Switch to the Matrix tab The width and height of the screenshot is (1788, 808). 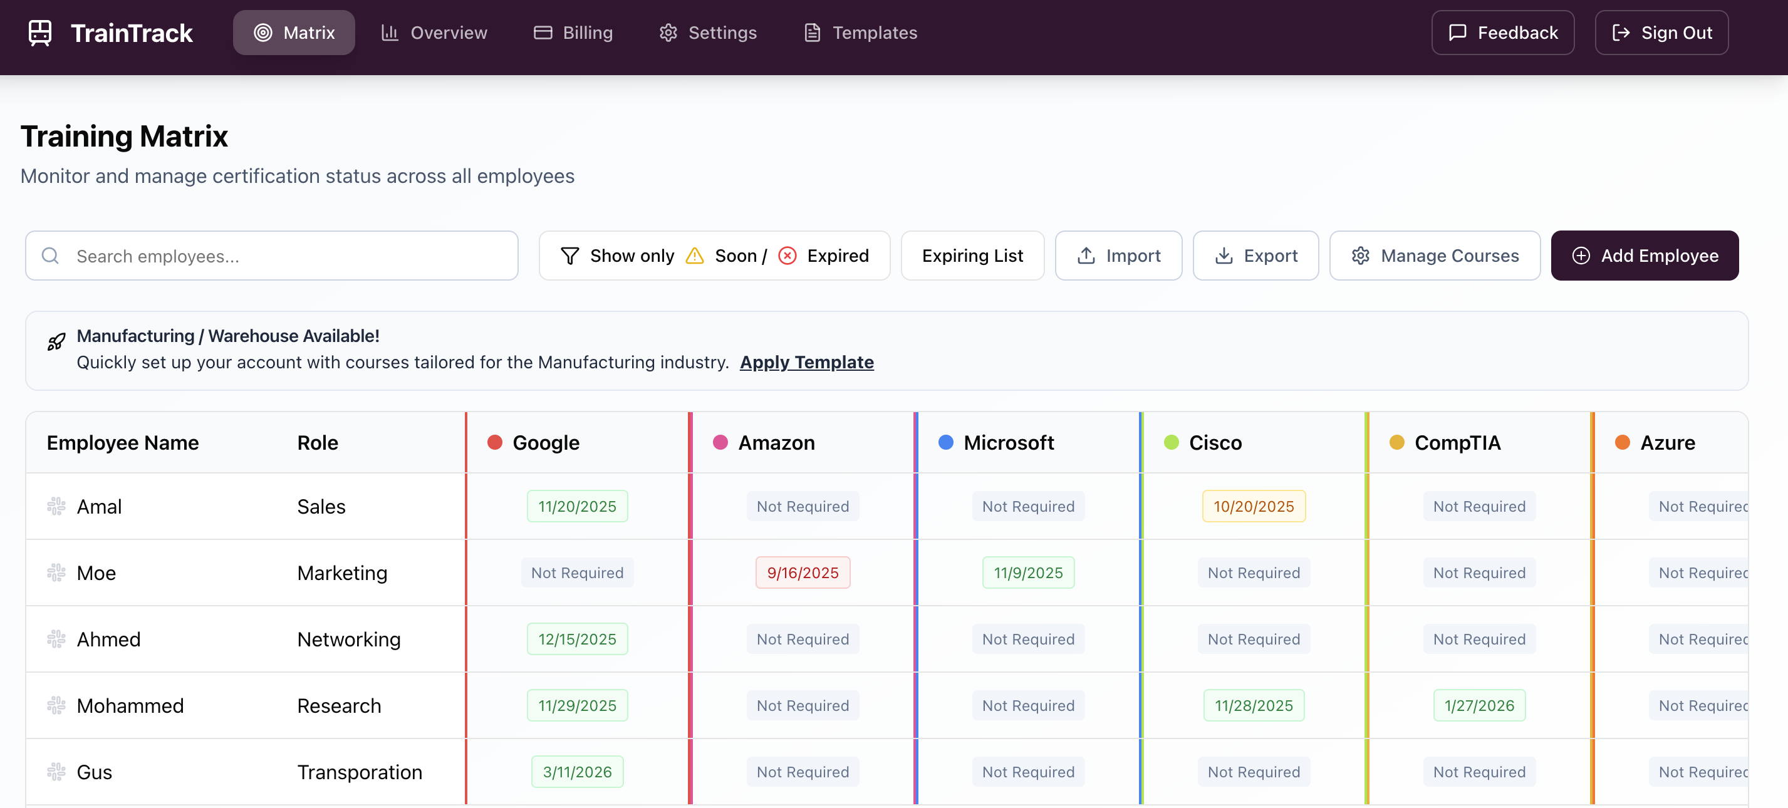tap(294, 32)
